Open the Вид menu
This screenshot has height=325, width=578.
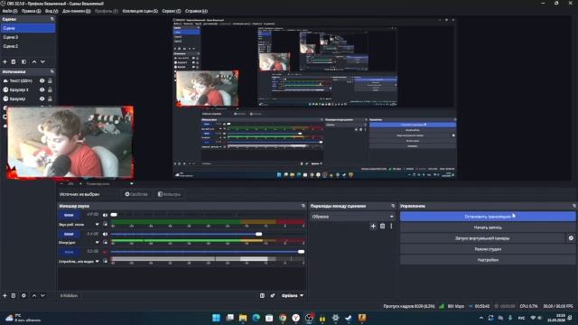pyautogui.click(x=51, y=11)
